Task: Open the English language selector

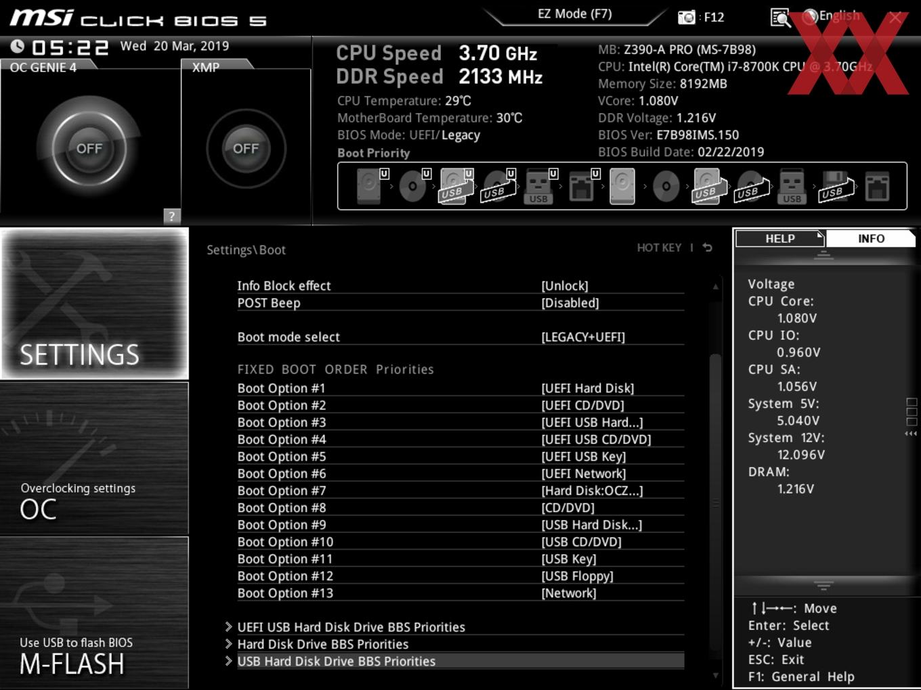Action: pos(839,16)
